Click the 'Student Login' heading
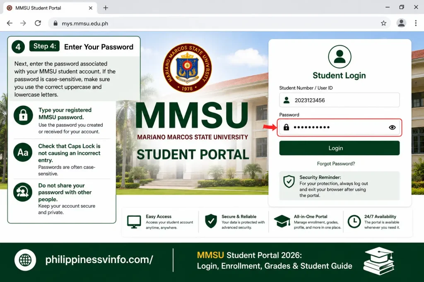 [x=339, y=76]
